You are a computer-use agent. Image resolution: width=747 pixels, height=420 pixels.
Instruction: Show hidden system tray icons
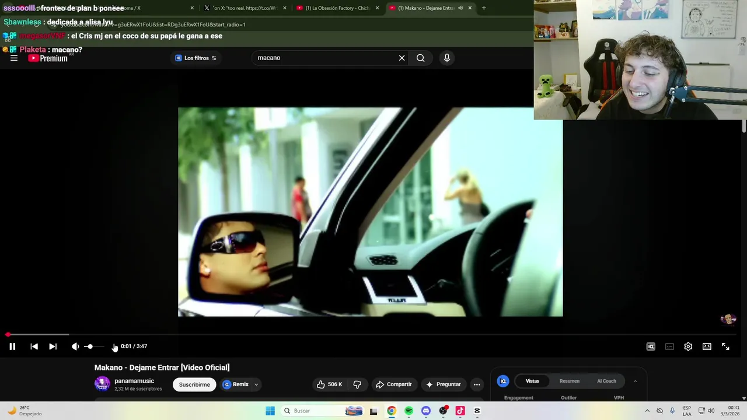tap(647, 411)
